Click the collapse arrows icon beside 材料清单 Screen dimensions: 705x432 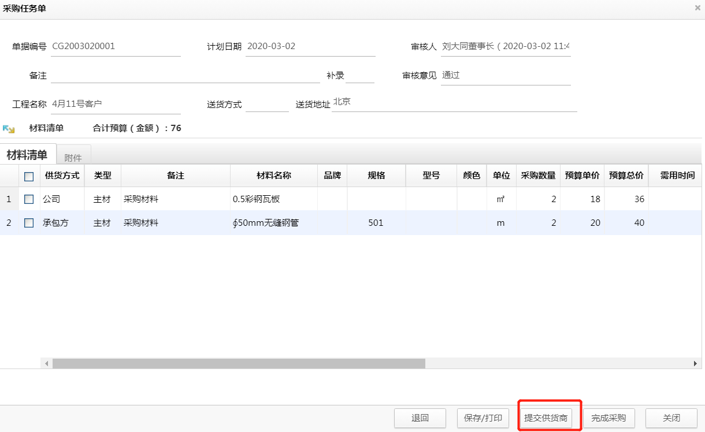[9, 128]
